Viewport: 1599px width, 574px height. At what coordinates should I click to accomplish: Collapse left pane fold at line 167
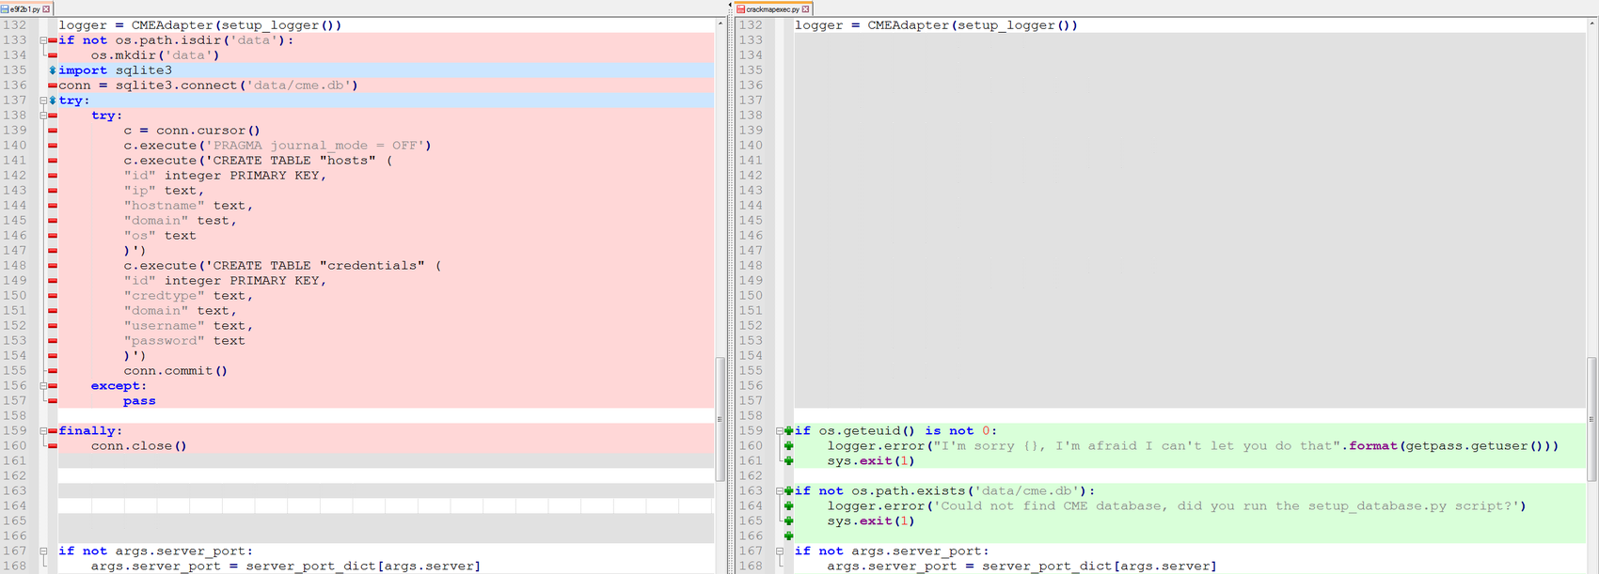coord(43,551)
